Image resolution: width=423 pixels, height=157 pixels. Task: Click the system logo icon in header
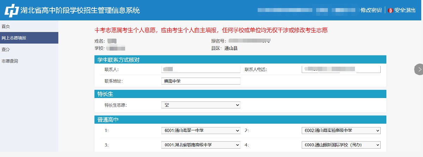[x=11, y=10]
